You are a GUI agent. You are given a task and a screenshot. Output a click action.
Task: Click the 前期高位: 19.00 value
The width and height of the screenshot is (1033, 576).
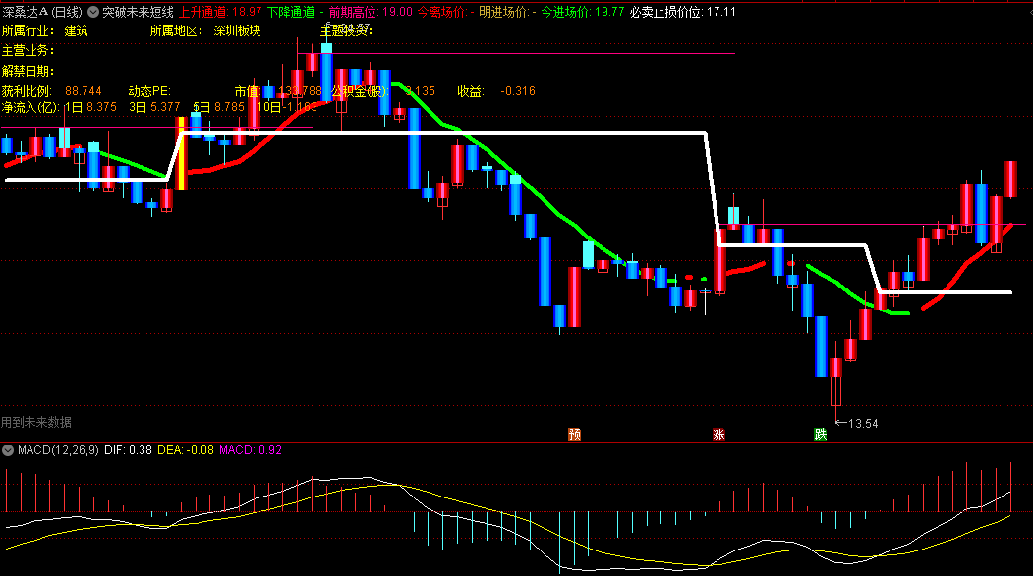(x=371, y=12)
